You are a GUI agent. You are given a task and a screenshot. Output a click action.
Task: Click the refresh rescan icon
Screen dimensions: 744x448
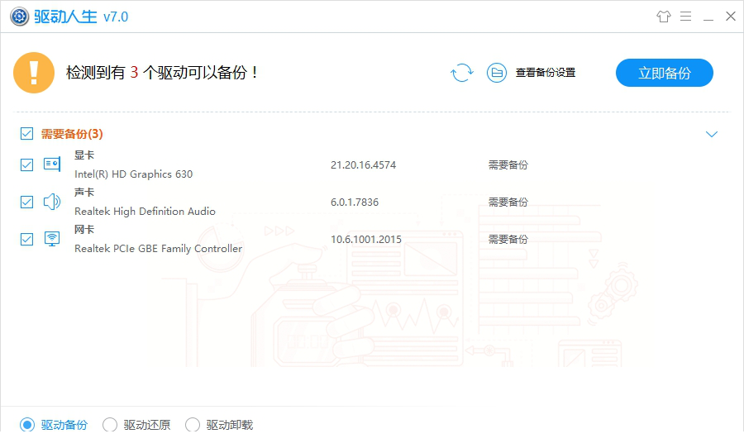point(462,73)
